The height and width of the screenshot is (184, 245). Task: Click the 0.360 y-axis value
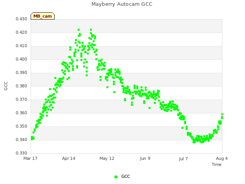pos(21,113)
